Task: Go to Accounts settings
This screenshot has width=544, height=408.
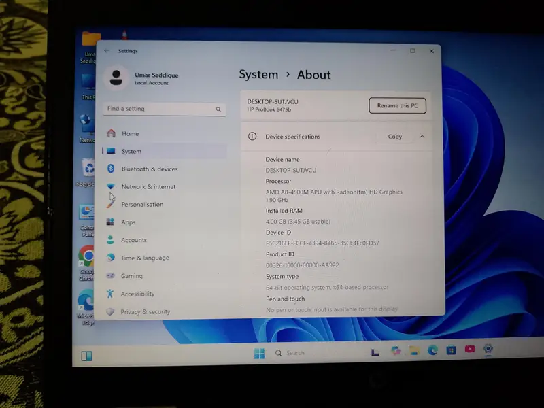Action: tap(133, 240)
